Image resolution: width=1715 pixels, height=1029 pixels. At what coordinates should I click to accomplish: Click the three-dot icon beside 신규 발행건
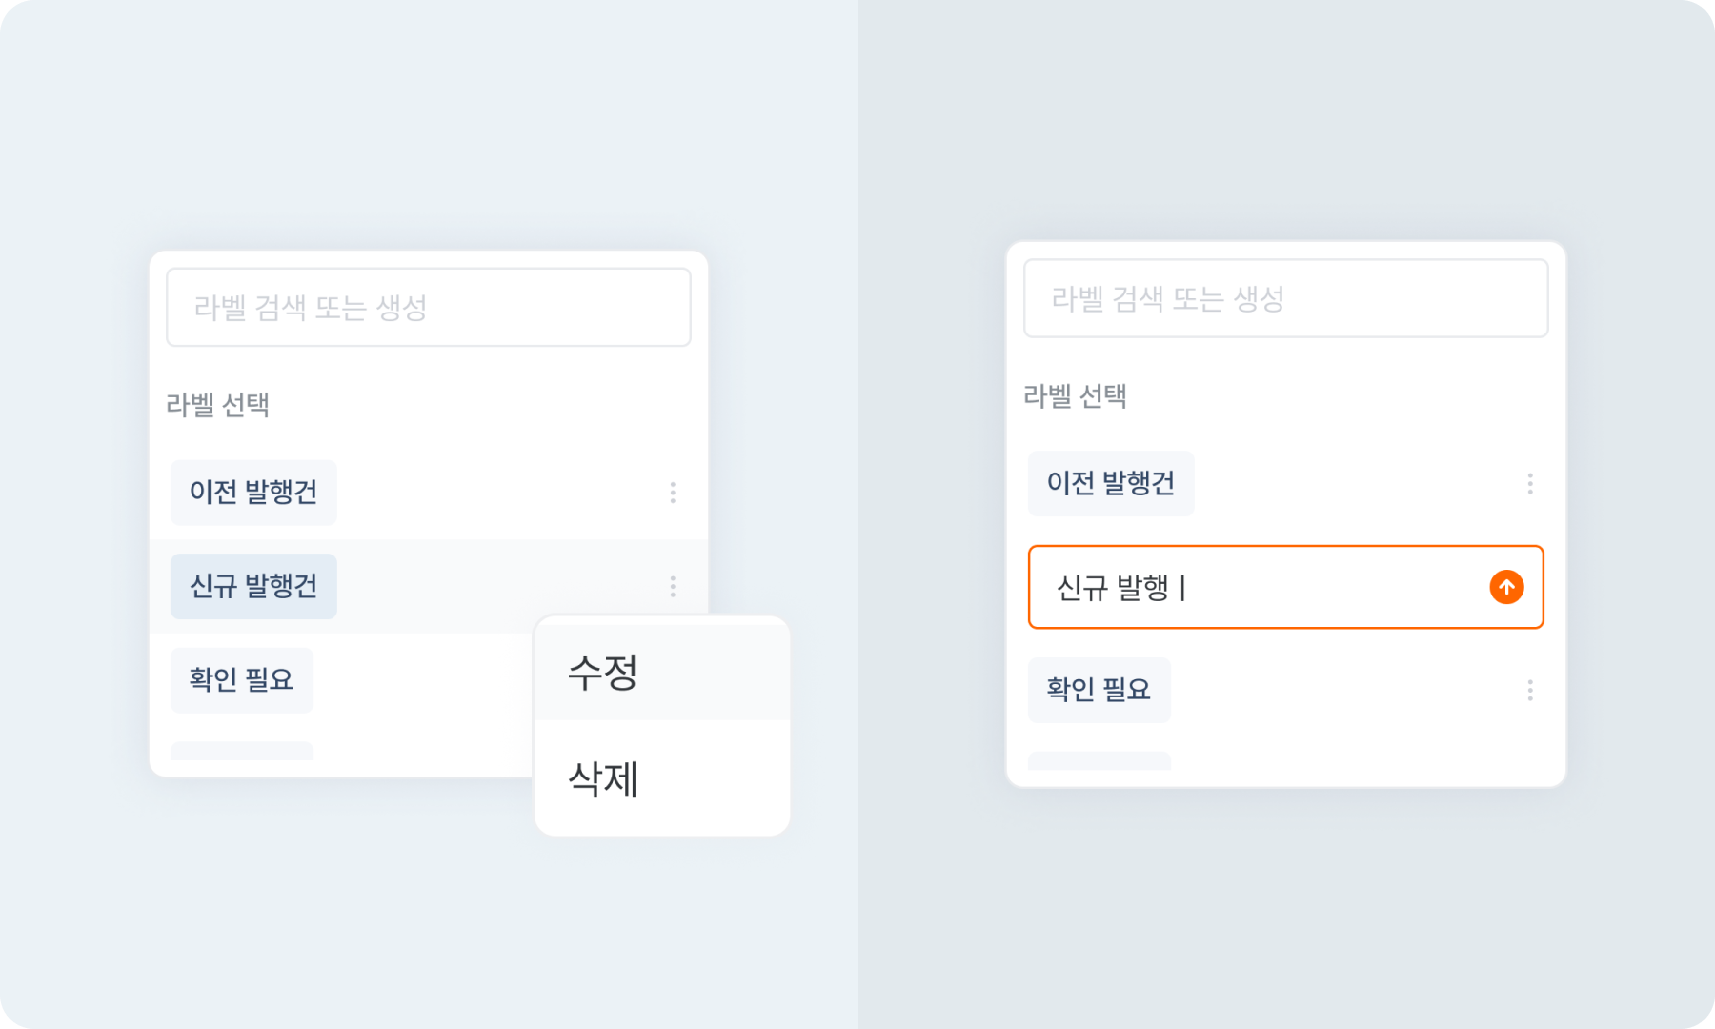[673, 584]
